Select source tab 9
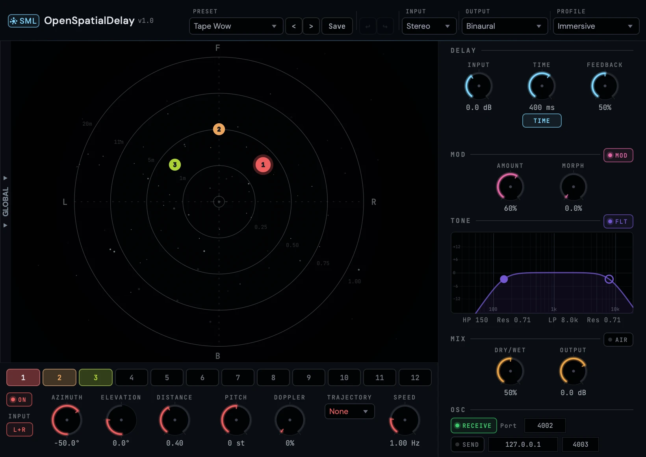The image size is (646, 457). pos(309,377)
